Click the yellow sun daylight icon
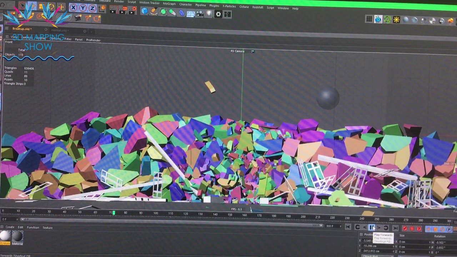The height and width of the screenshot is (257, 457). click(x=397, y=20)
